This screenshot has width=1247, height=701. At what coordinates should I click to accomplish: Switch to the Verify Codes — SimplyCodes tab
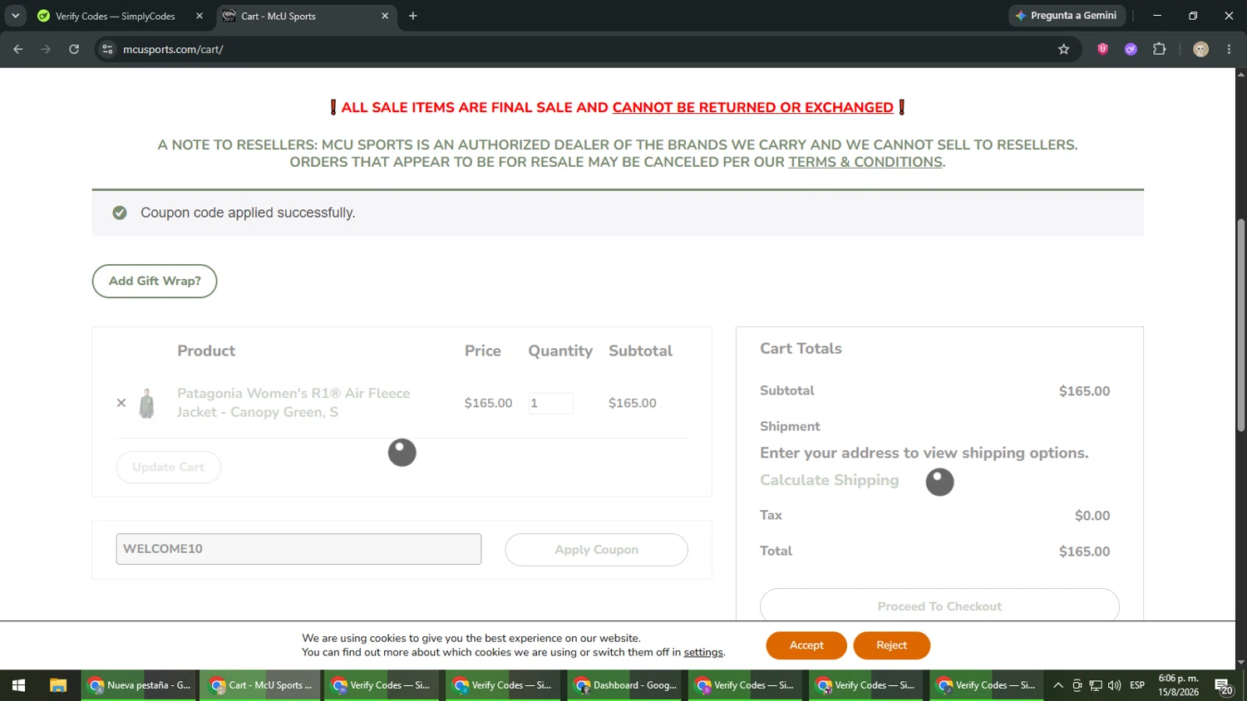pyautogui.click(x=116, y=16)
